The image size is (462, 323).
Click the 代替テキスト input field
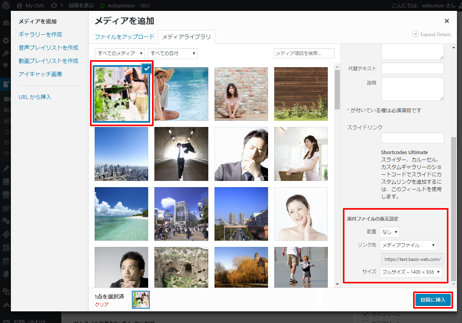[412, 68]
